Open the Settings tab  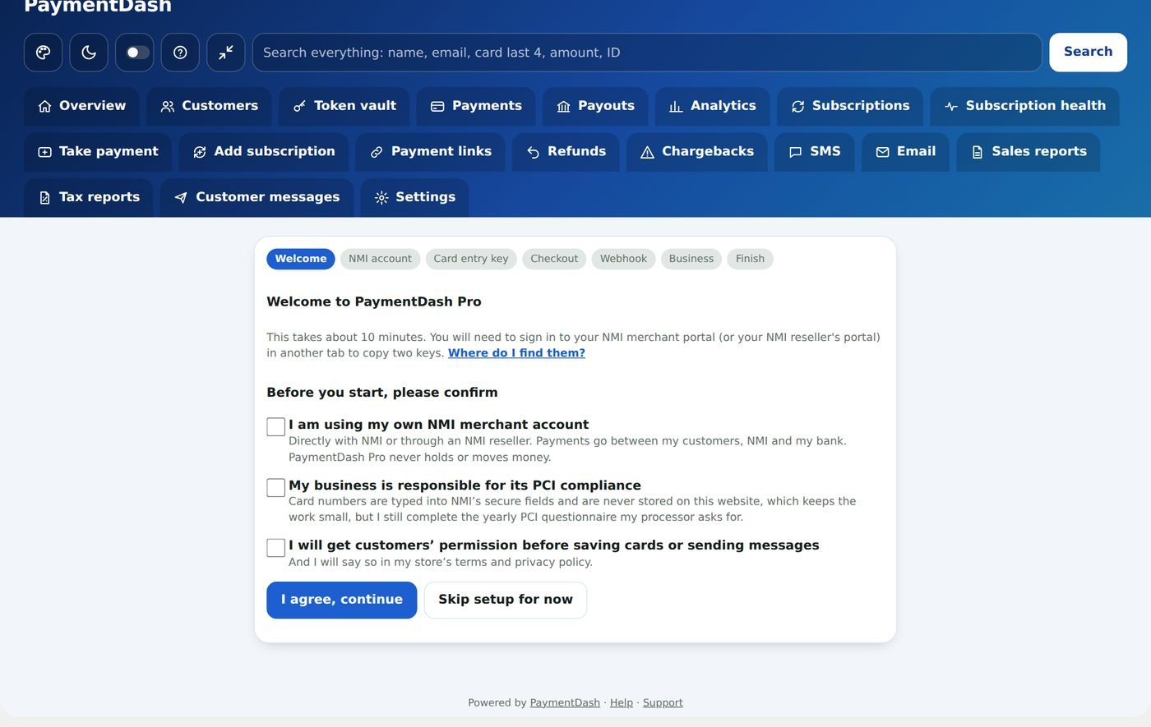coord(414,198)
